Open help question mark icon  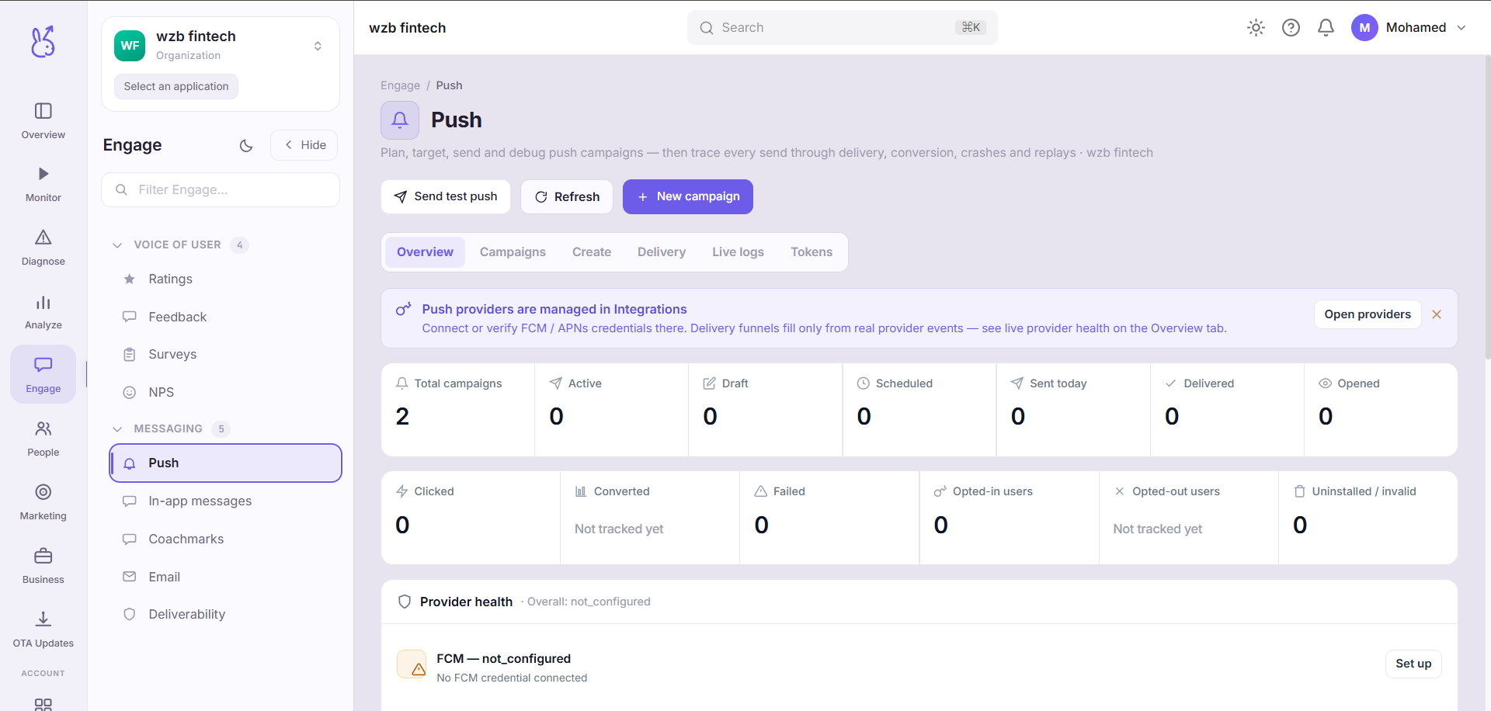click(1291, 28)
